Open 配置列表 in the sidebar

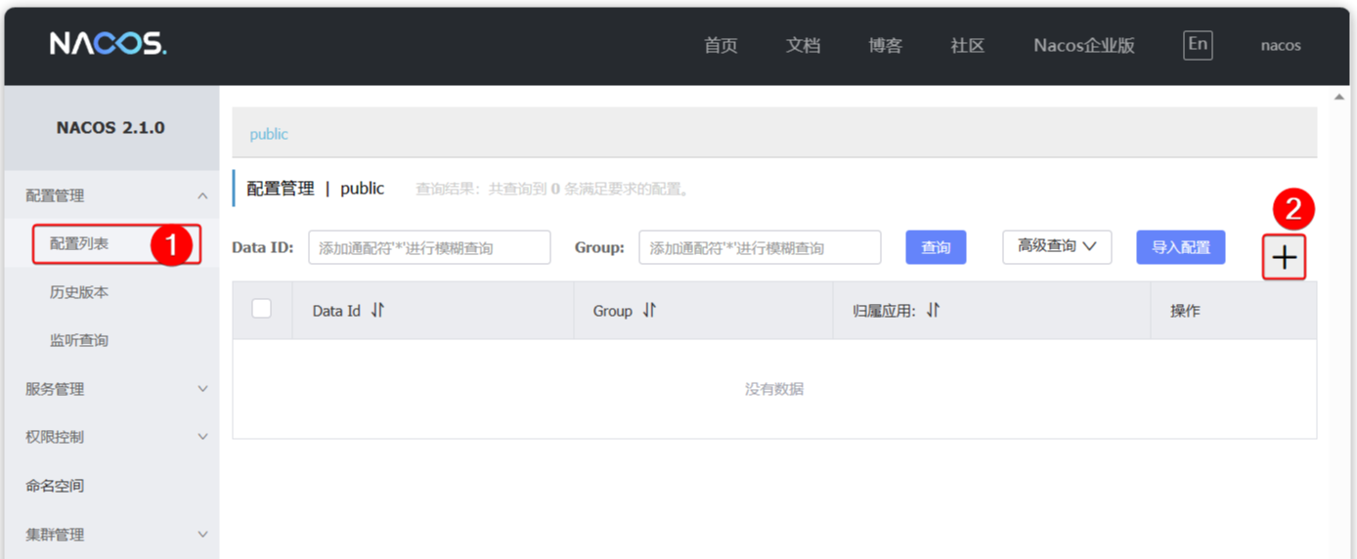coord(79,243)
